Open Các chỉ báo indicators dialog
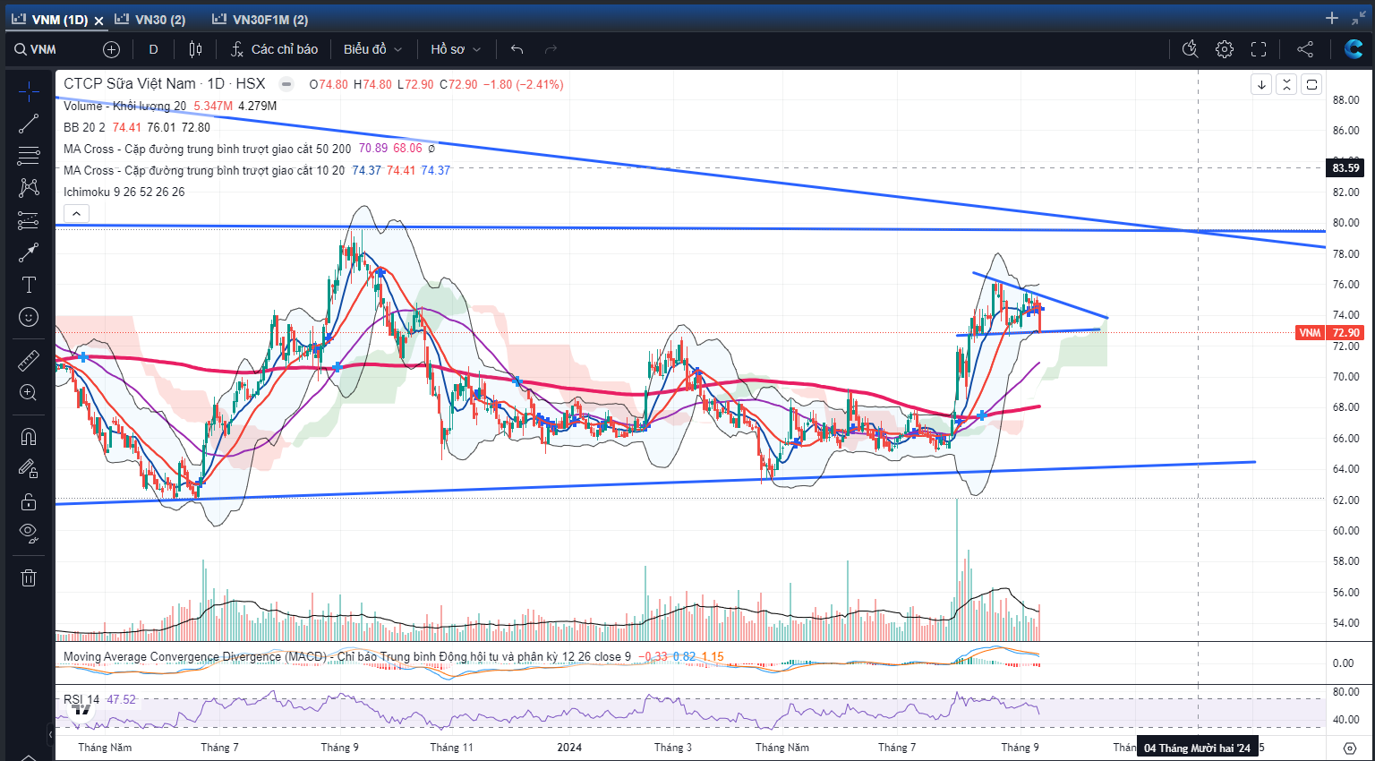 click(x=274, y=49)
